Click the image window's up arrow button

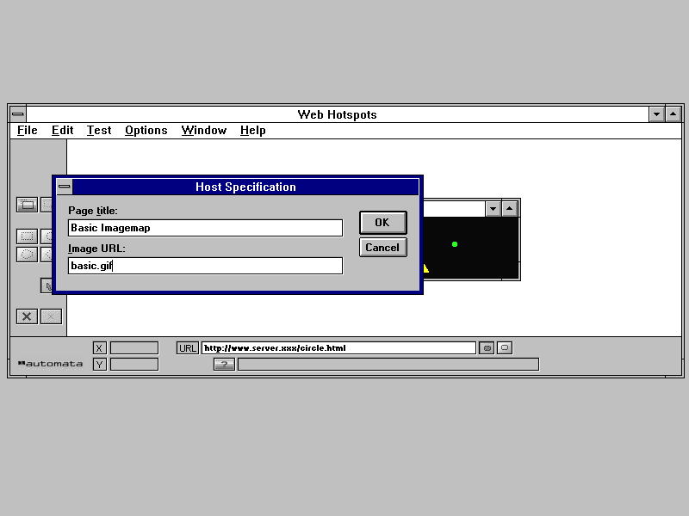pos(510,208)
